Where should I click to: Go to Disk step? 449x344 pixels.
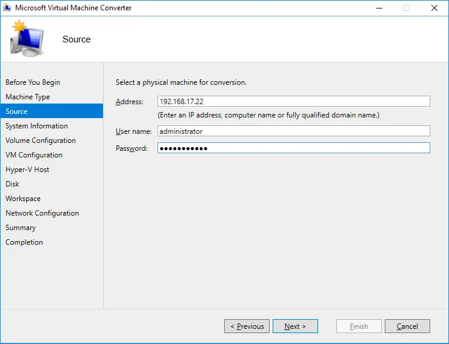(x=12, y=184)
